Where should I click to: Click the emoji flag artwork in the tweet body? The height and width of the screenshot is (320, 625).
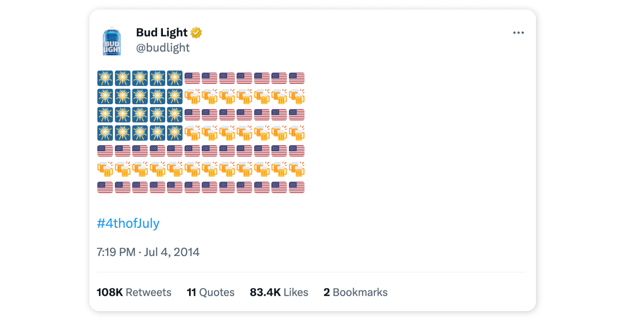click(x=200, y=133)
